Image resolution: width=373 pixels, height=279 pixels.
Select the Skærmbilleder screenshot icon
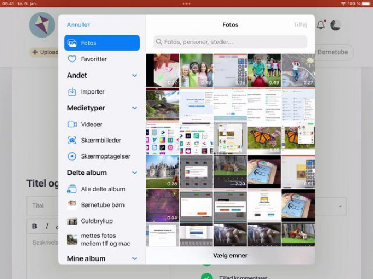[x=72, y=141]
